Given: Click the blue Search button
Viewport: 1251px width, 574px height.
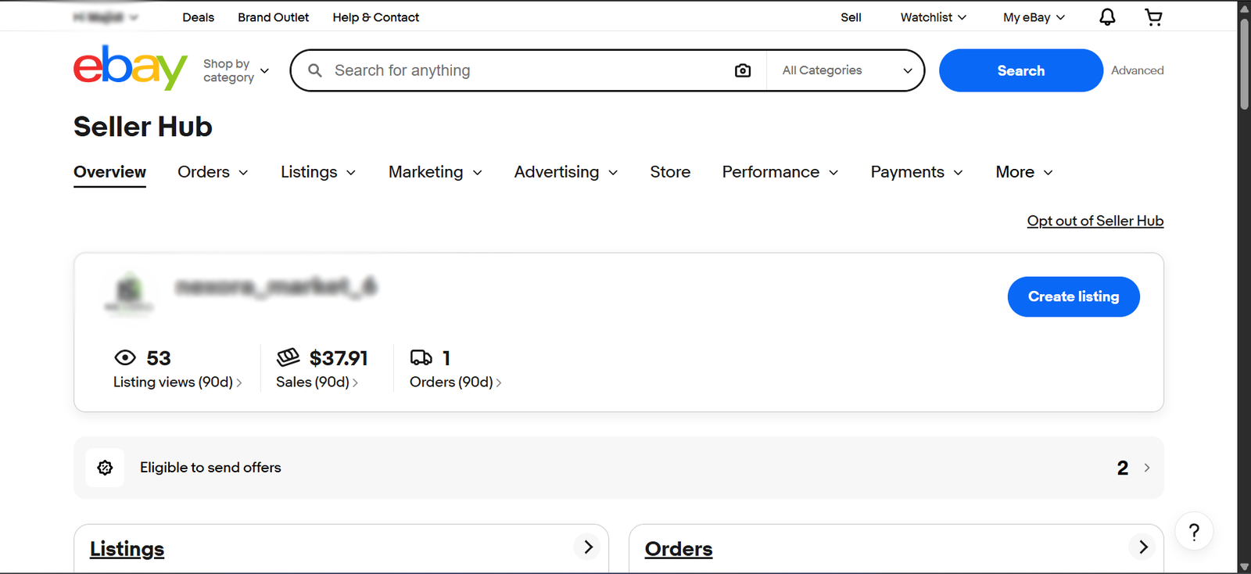Looking at the screenshot, I should click(x=1020, y=70).
